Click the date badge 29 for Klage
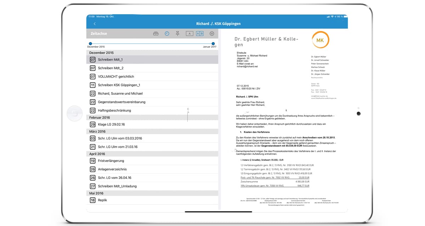425x226 pixels. [92, 124]
